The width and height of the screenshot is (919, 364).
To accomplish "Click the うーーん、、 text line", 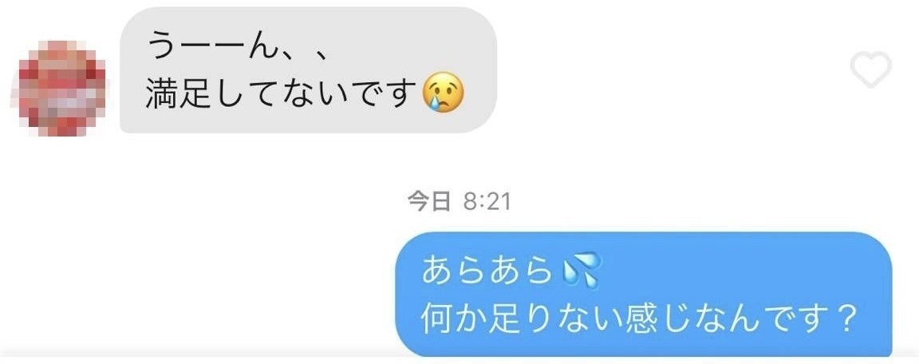I will 239,46.
